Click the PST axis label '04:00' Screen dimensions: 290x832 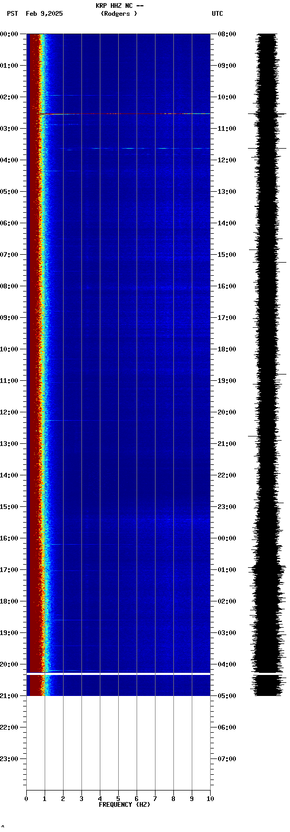9,160
